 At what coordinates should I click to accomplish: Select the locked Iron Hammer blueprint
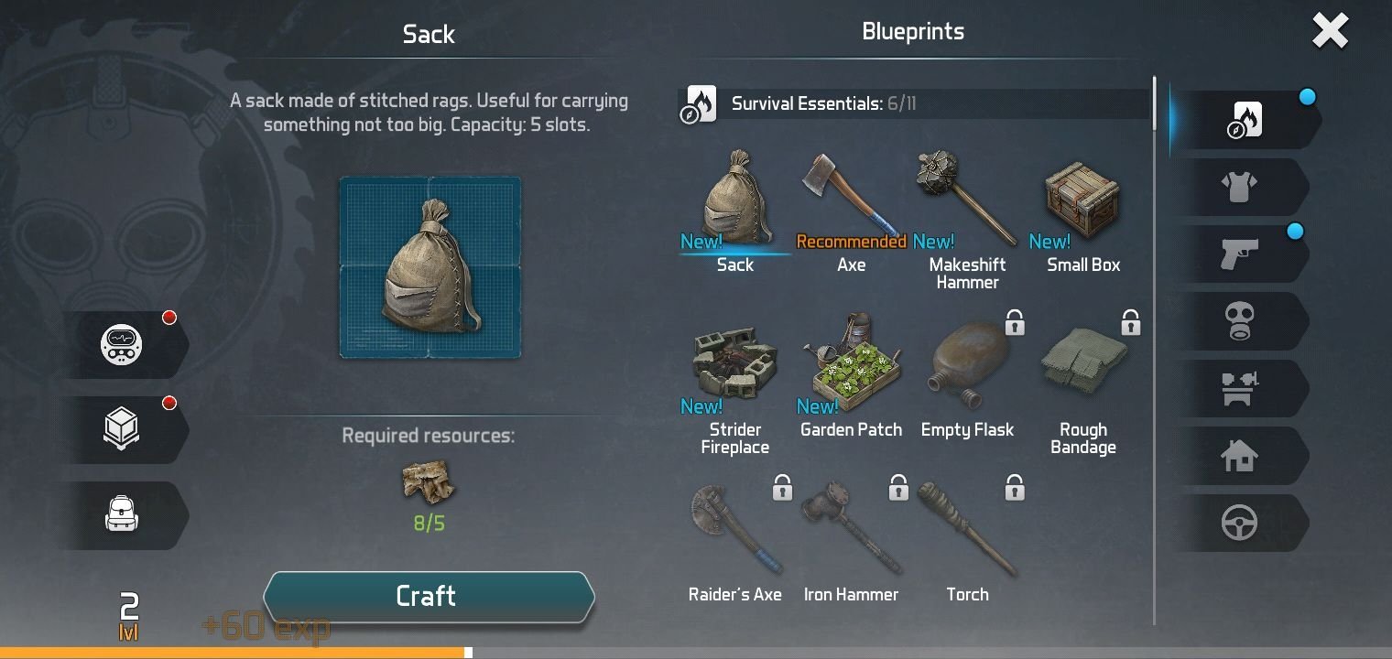click(851, 540)
